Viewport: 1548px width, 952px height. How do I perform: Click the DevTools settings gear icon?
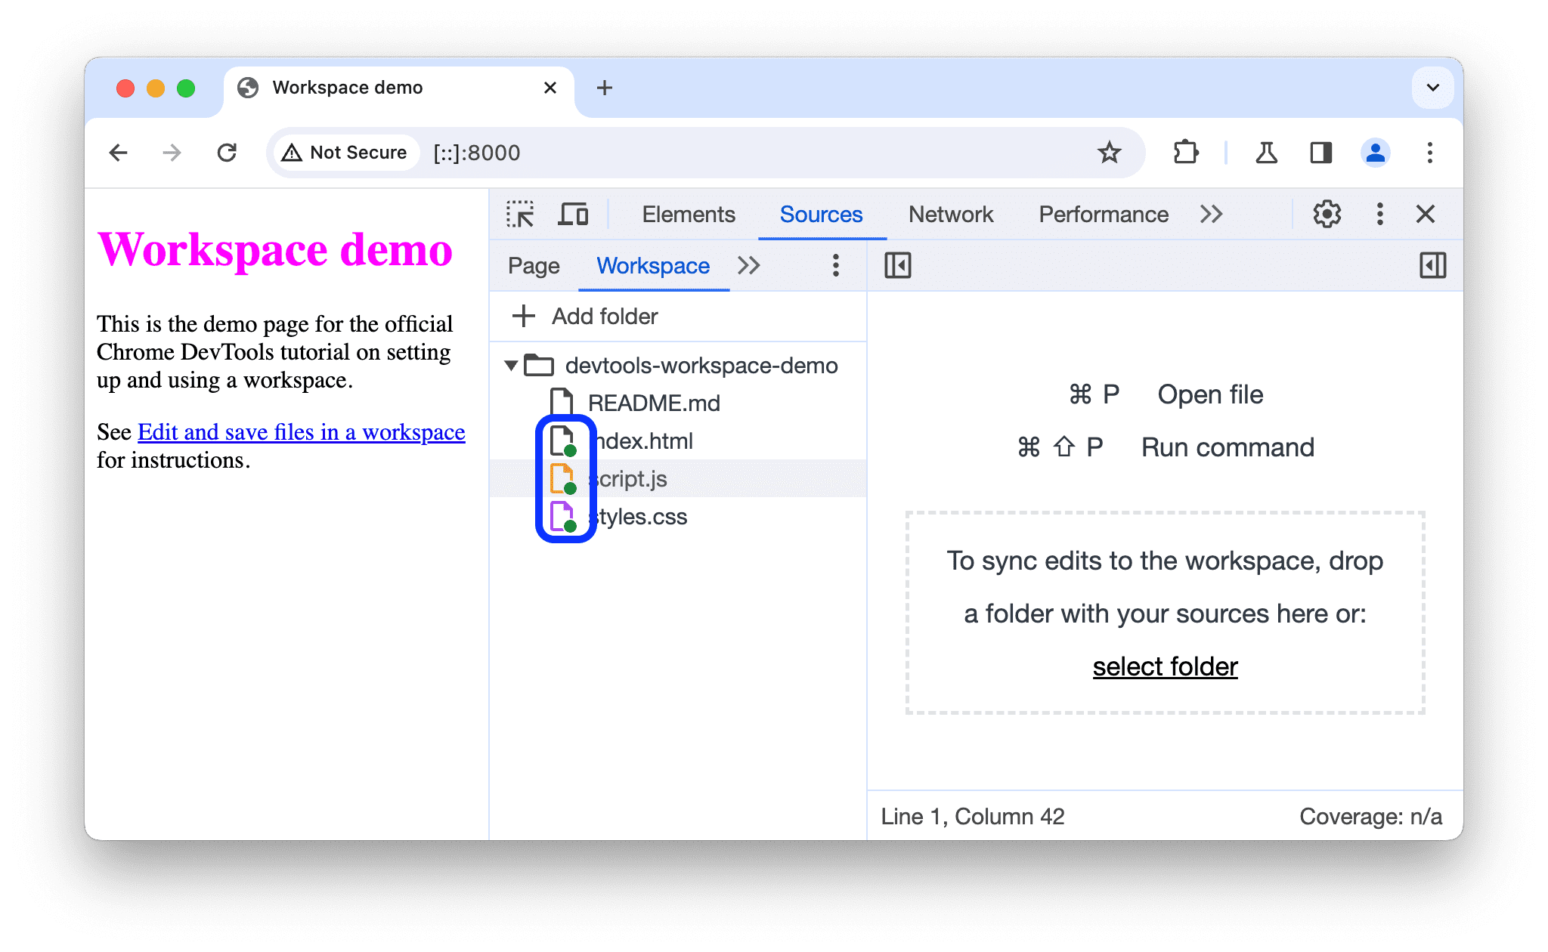pos(1324,215)
